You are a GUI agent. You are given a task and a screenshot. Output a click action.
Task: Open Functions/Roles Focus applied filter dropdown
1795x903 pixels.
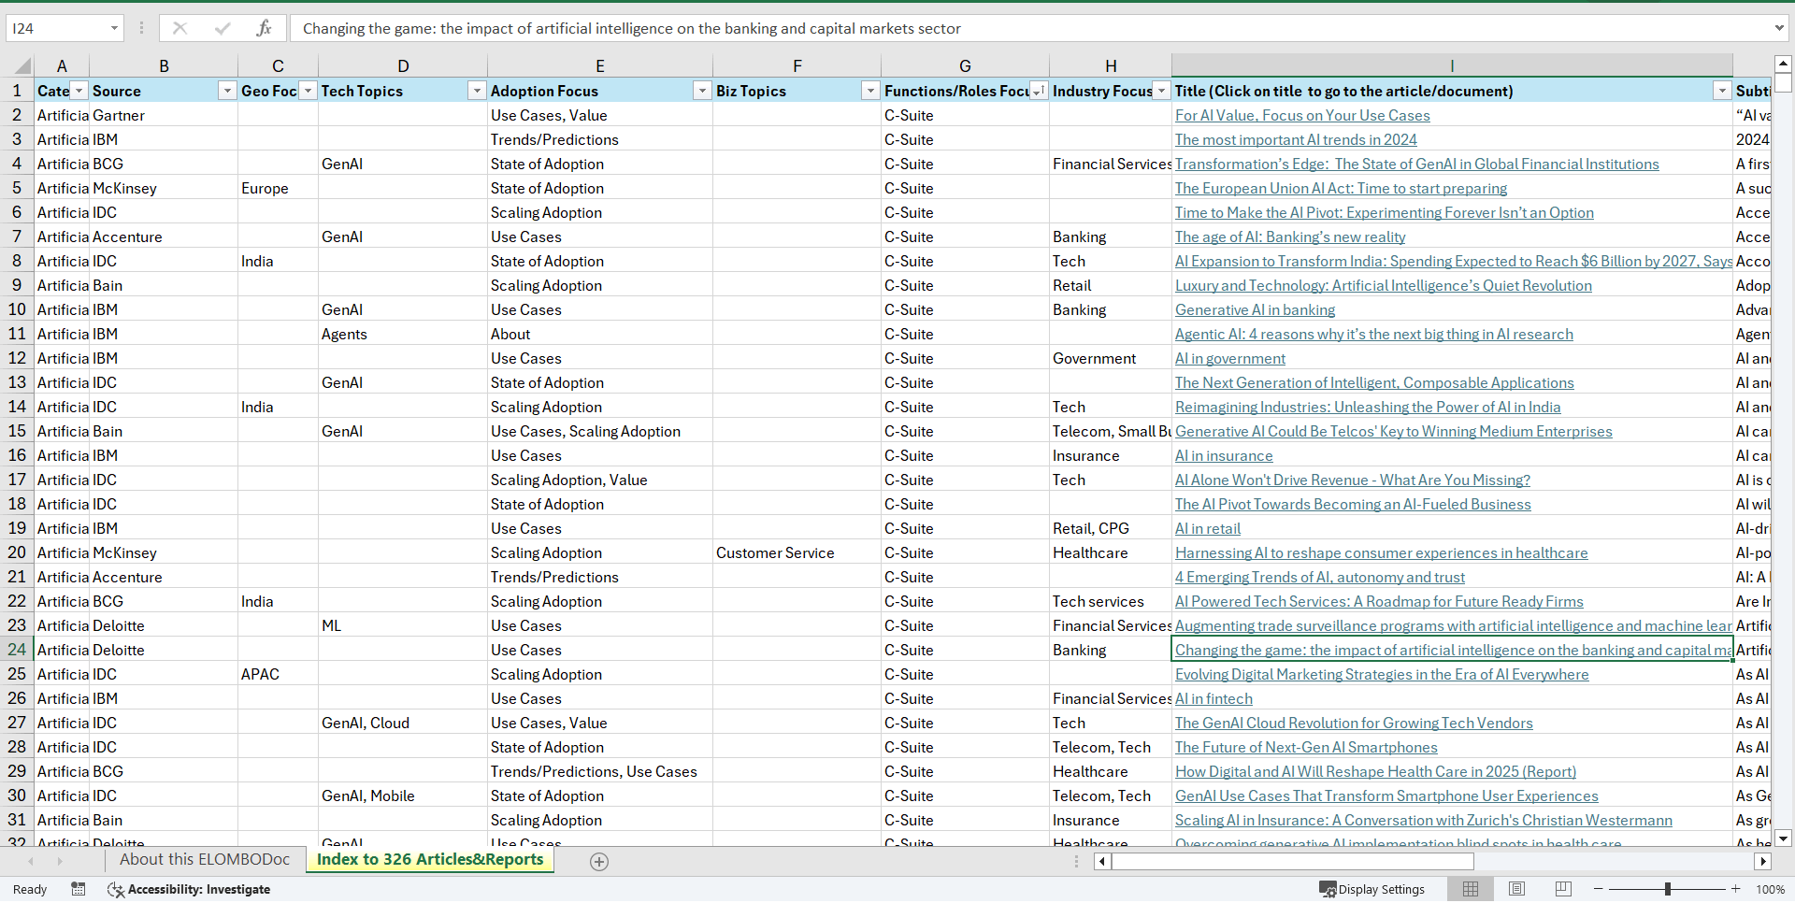pyautogui.click(x=1038, y=91)
